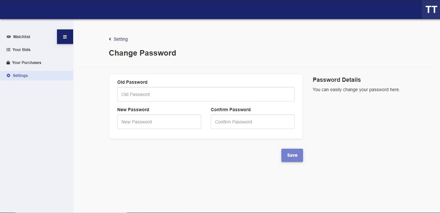Focus the Confirm Password field
This screenshot has width=440, height=213.
(x=253, y=122)
